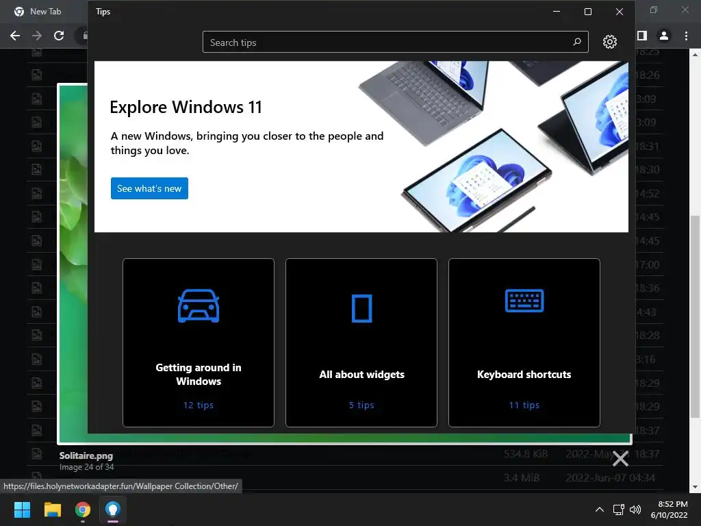Close the image lightbox with the X

click(x=620, y=458)
